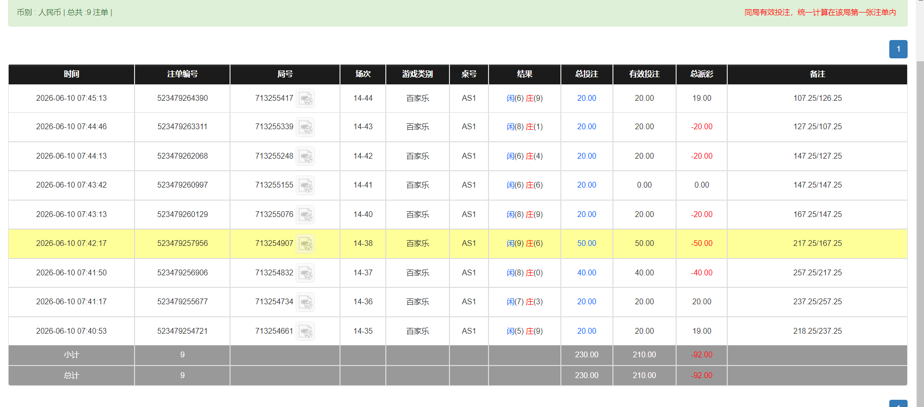The height and width of the screenshot is (407, 924).
Task: Click result 闲(8) 庄(0)
Action: click(x=525, y=272)
